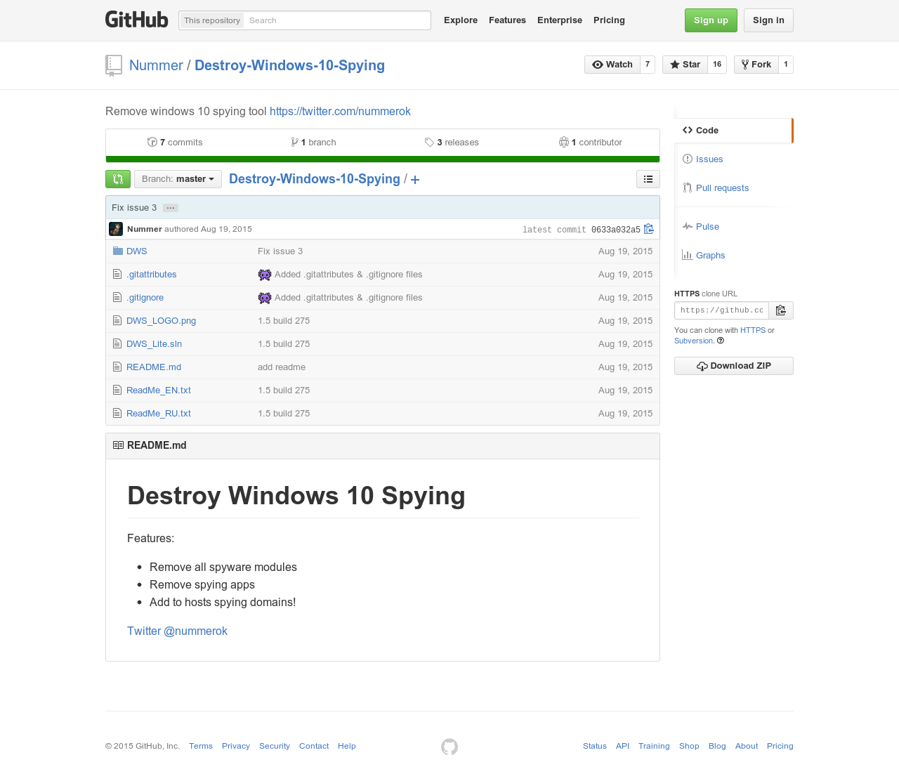Screen dimensions: 899x781
Task: Click the help question mark near Subversion
Action: [721, 341]
